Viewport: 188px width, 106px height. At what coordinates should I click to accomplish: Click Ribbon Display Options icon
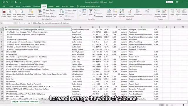click(177, 2)
